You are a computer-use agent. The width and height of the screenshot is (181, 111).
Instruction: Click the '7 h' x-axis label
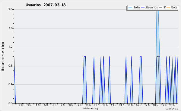(x=63, y=105)
